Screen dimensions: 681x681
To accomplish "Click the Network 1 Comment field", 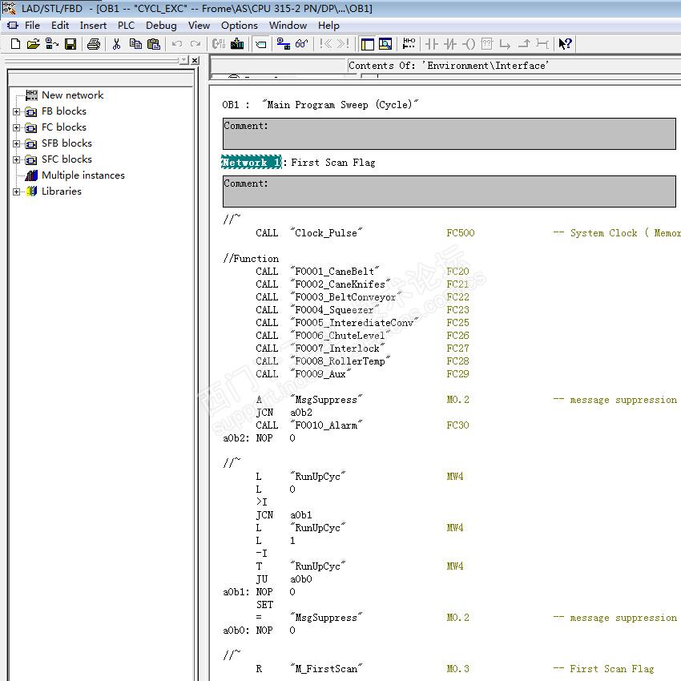I will click(x=449, y=191).
